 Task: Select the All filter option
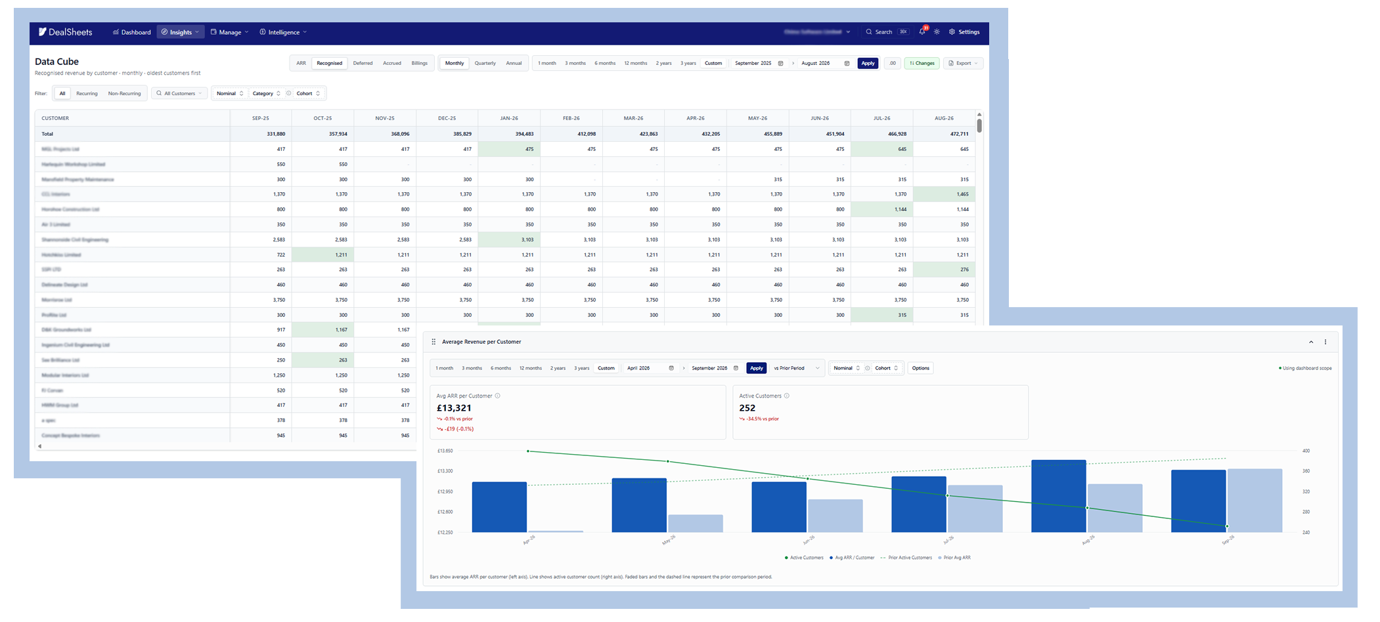(62, 93)
